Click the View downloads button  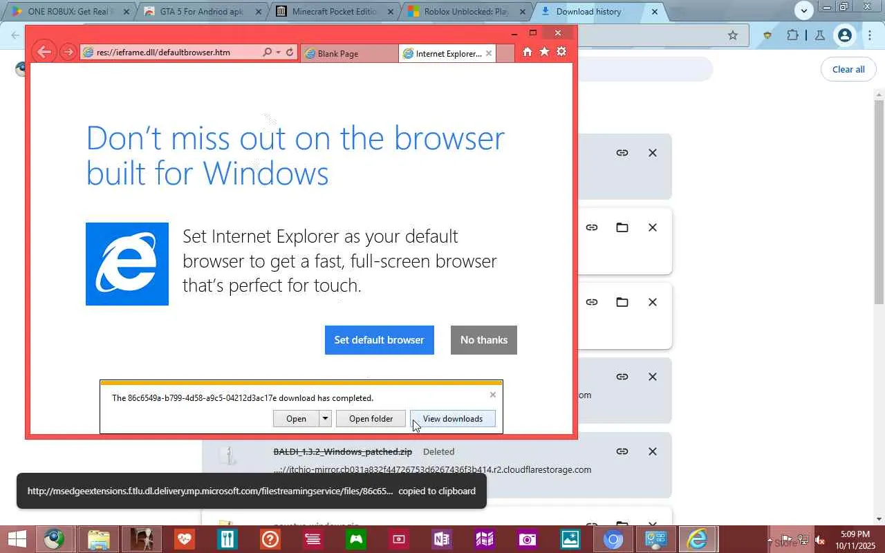pyautogui.click(x=453, y=419)
